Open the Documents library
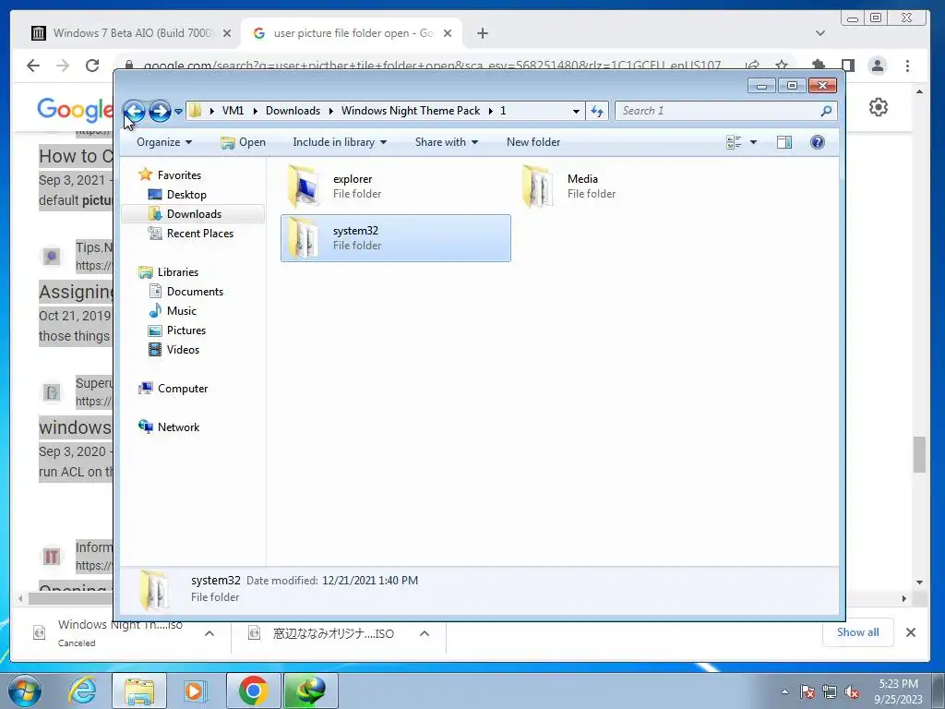Screen dimensions: 945x709 (195, 291)
